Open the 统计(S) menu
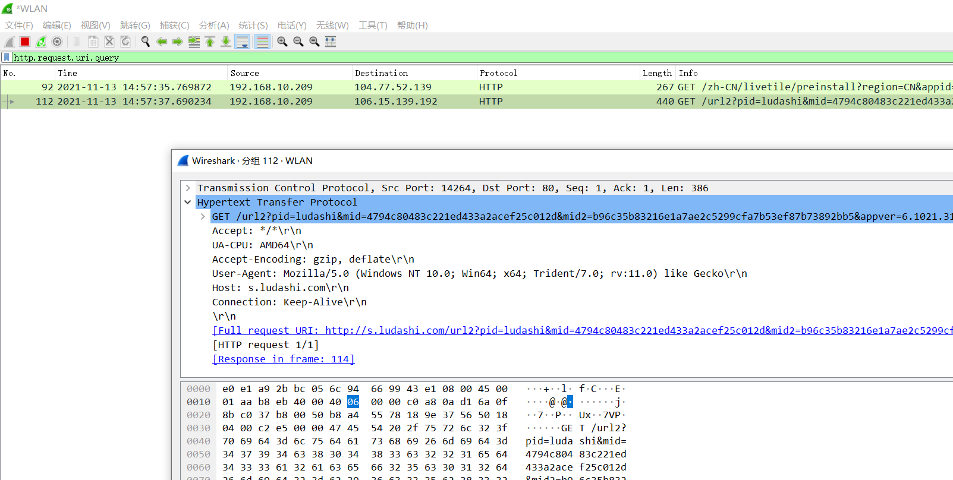 (x=253, y=26)
